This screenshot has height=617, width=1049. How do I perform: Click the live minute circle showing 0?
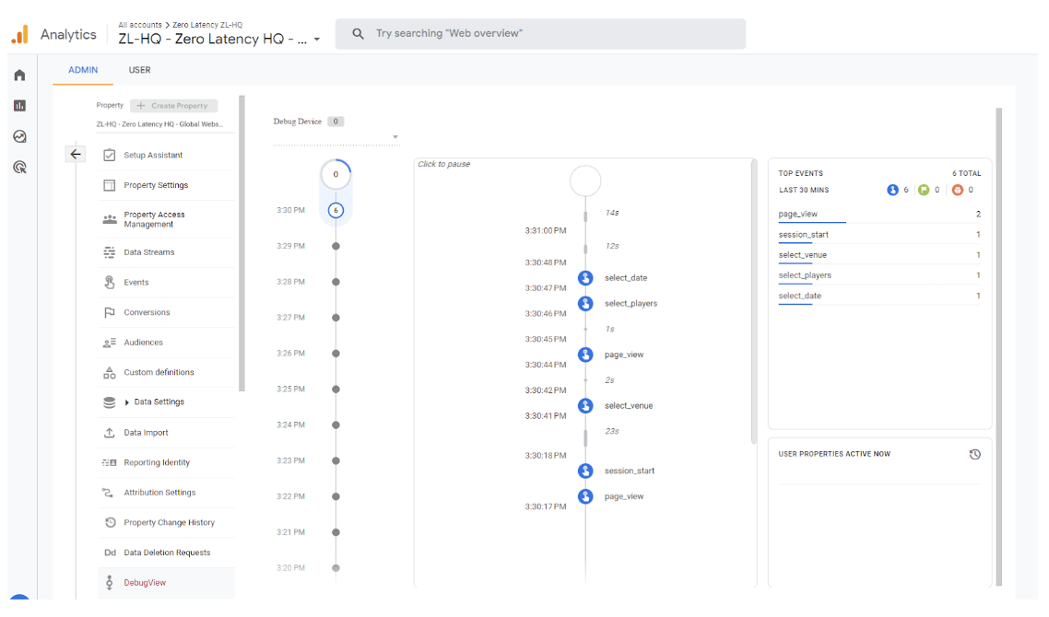coord(336,174)
